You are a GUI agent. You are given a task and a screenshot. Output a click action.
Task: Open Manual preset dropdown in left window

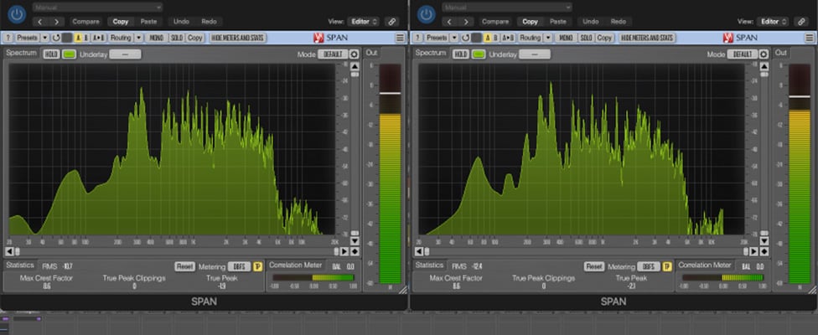click(97, 8)
